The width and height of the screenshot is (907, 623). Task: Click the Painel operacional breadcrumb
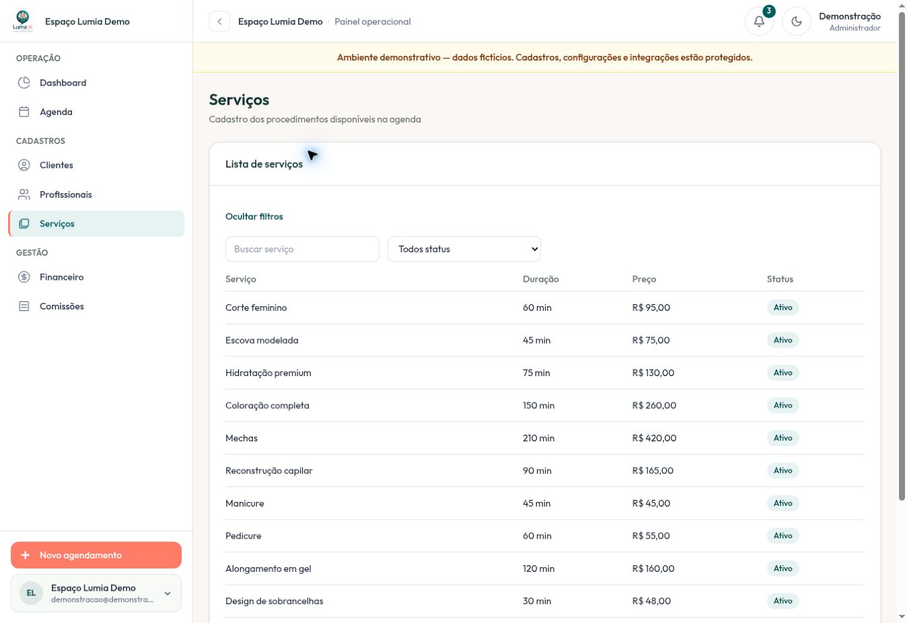click(373, 22)
